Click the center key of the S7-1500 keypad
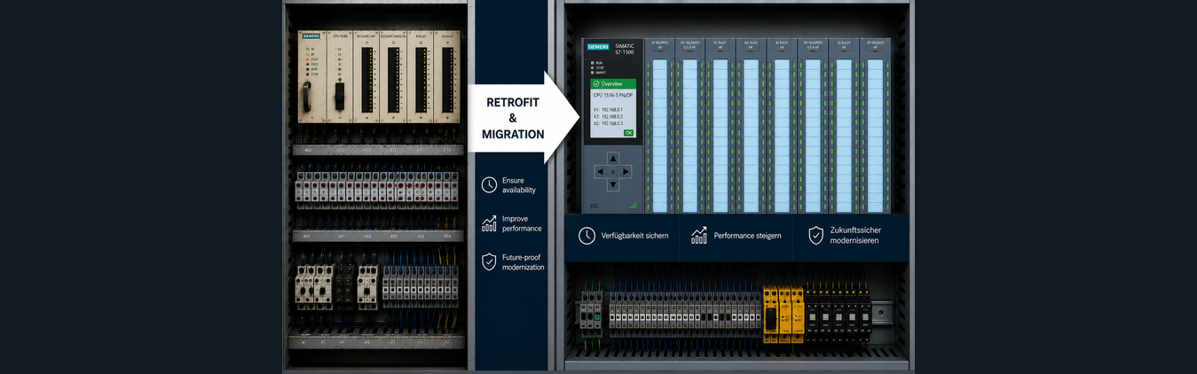 click(611, 171)
